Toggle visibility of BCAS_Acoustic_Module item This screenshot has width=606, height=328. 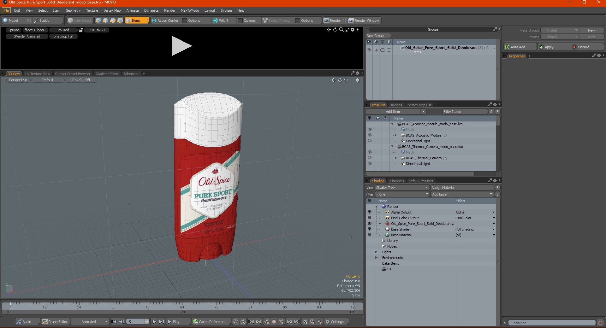pyautogui.click(x=370, y=135)
